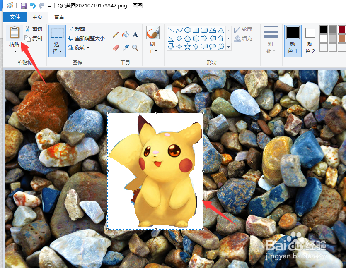Switch to the View (查看) tab
This screenshot has width=346, height=268.
pos(59,17)
